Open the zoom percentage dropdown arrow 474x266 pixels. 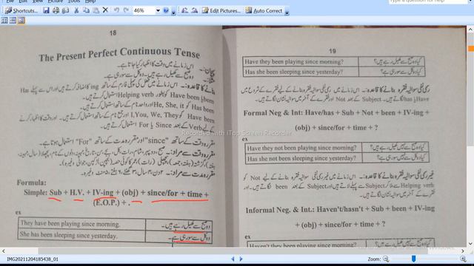click(x=158, y=10)
